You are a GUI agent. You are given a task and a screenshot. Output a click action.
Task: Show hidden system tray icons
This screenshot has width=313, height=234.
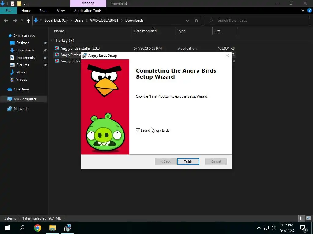point(259,228)
